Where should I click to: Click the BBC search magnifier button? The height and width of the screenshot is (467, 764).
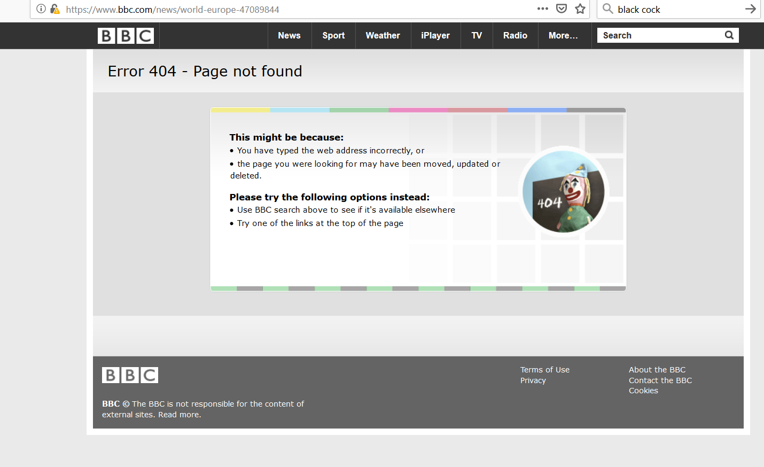[729, 35]
